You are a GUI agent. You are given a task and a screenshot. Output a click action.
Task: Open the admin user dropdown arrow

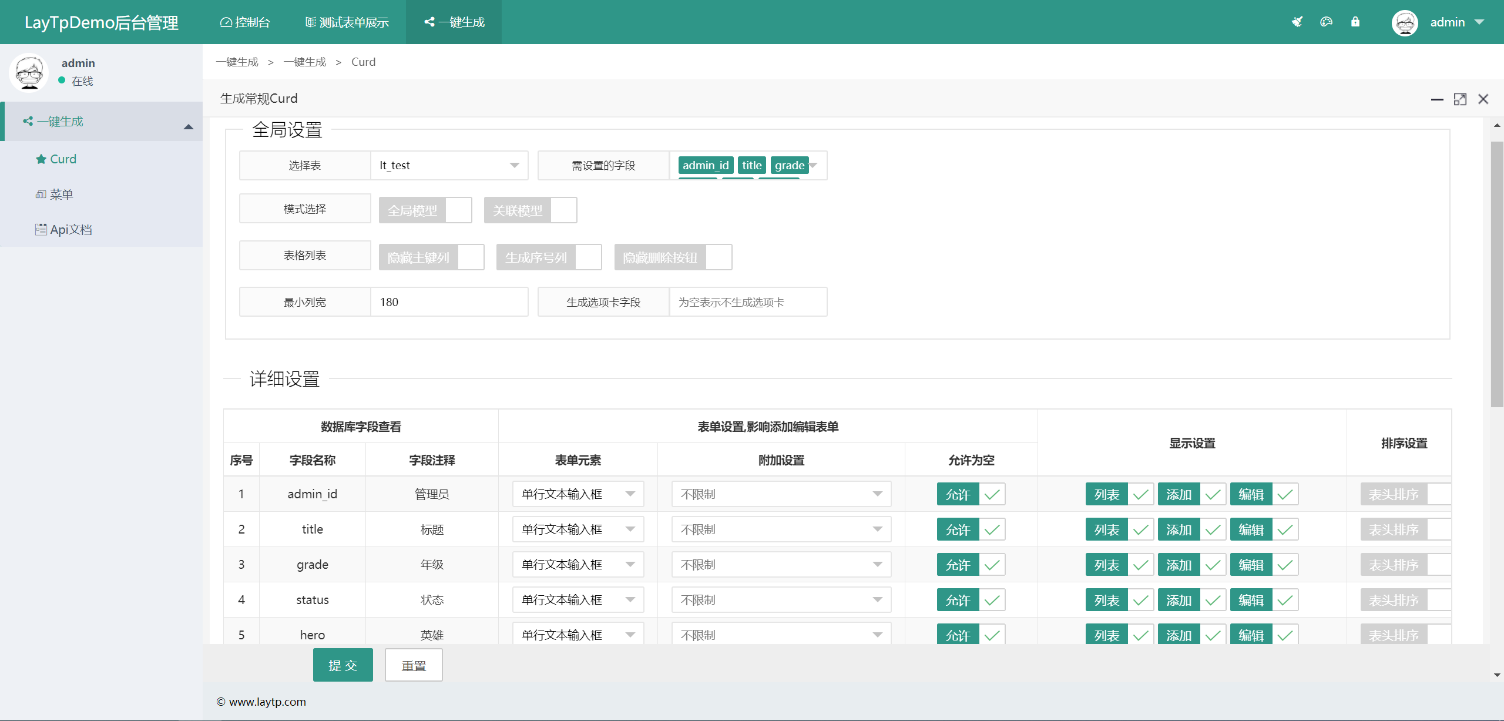tap(1480, 22)
